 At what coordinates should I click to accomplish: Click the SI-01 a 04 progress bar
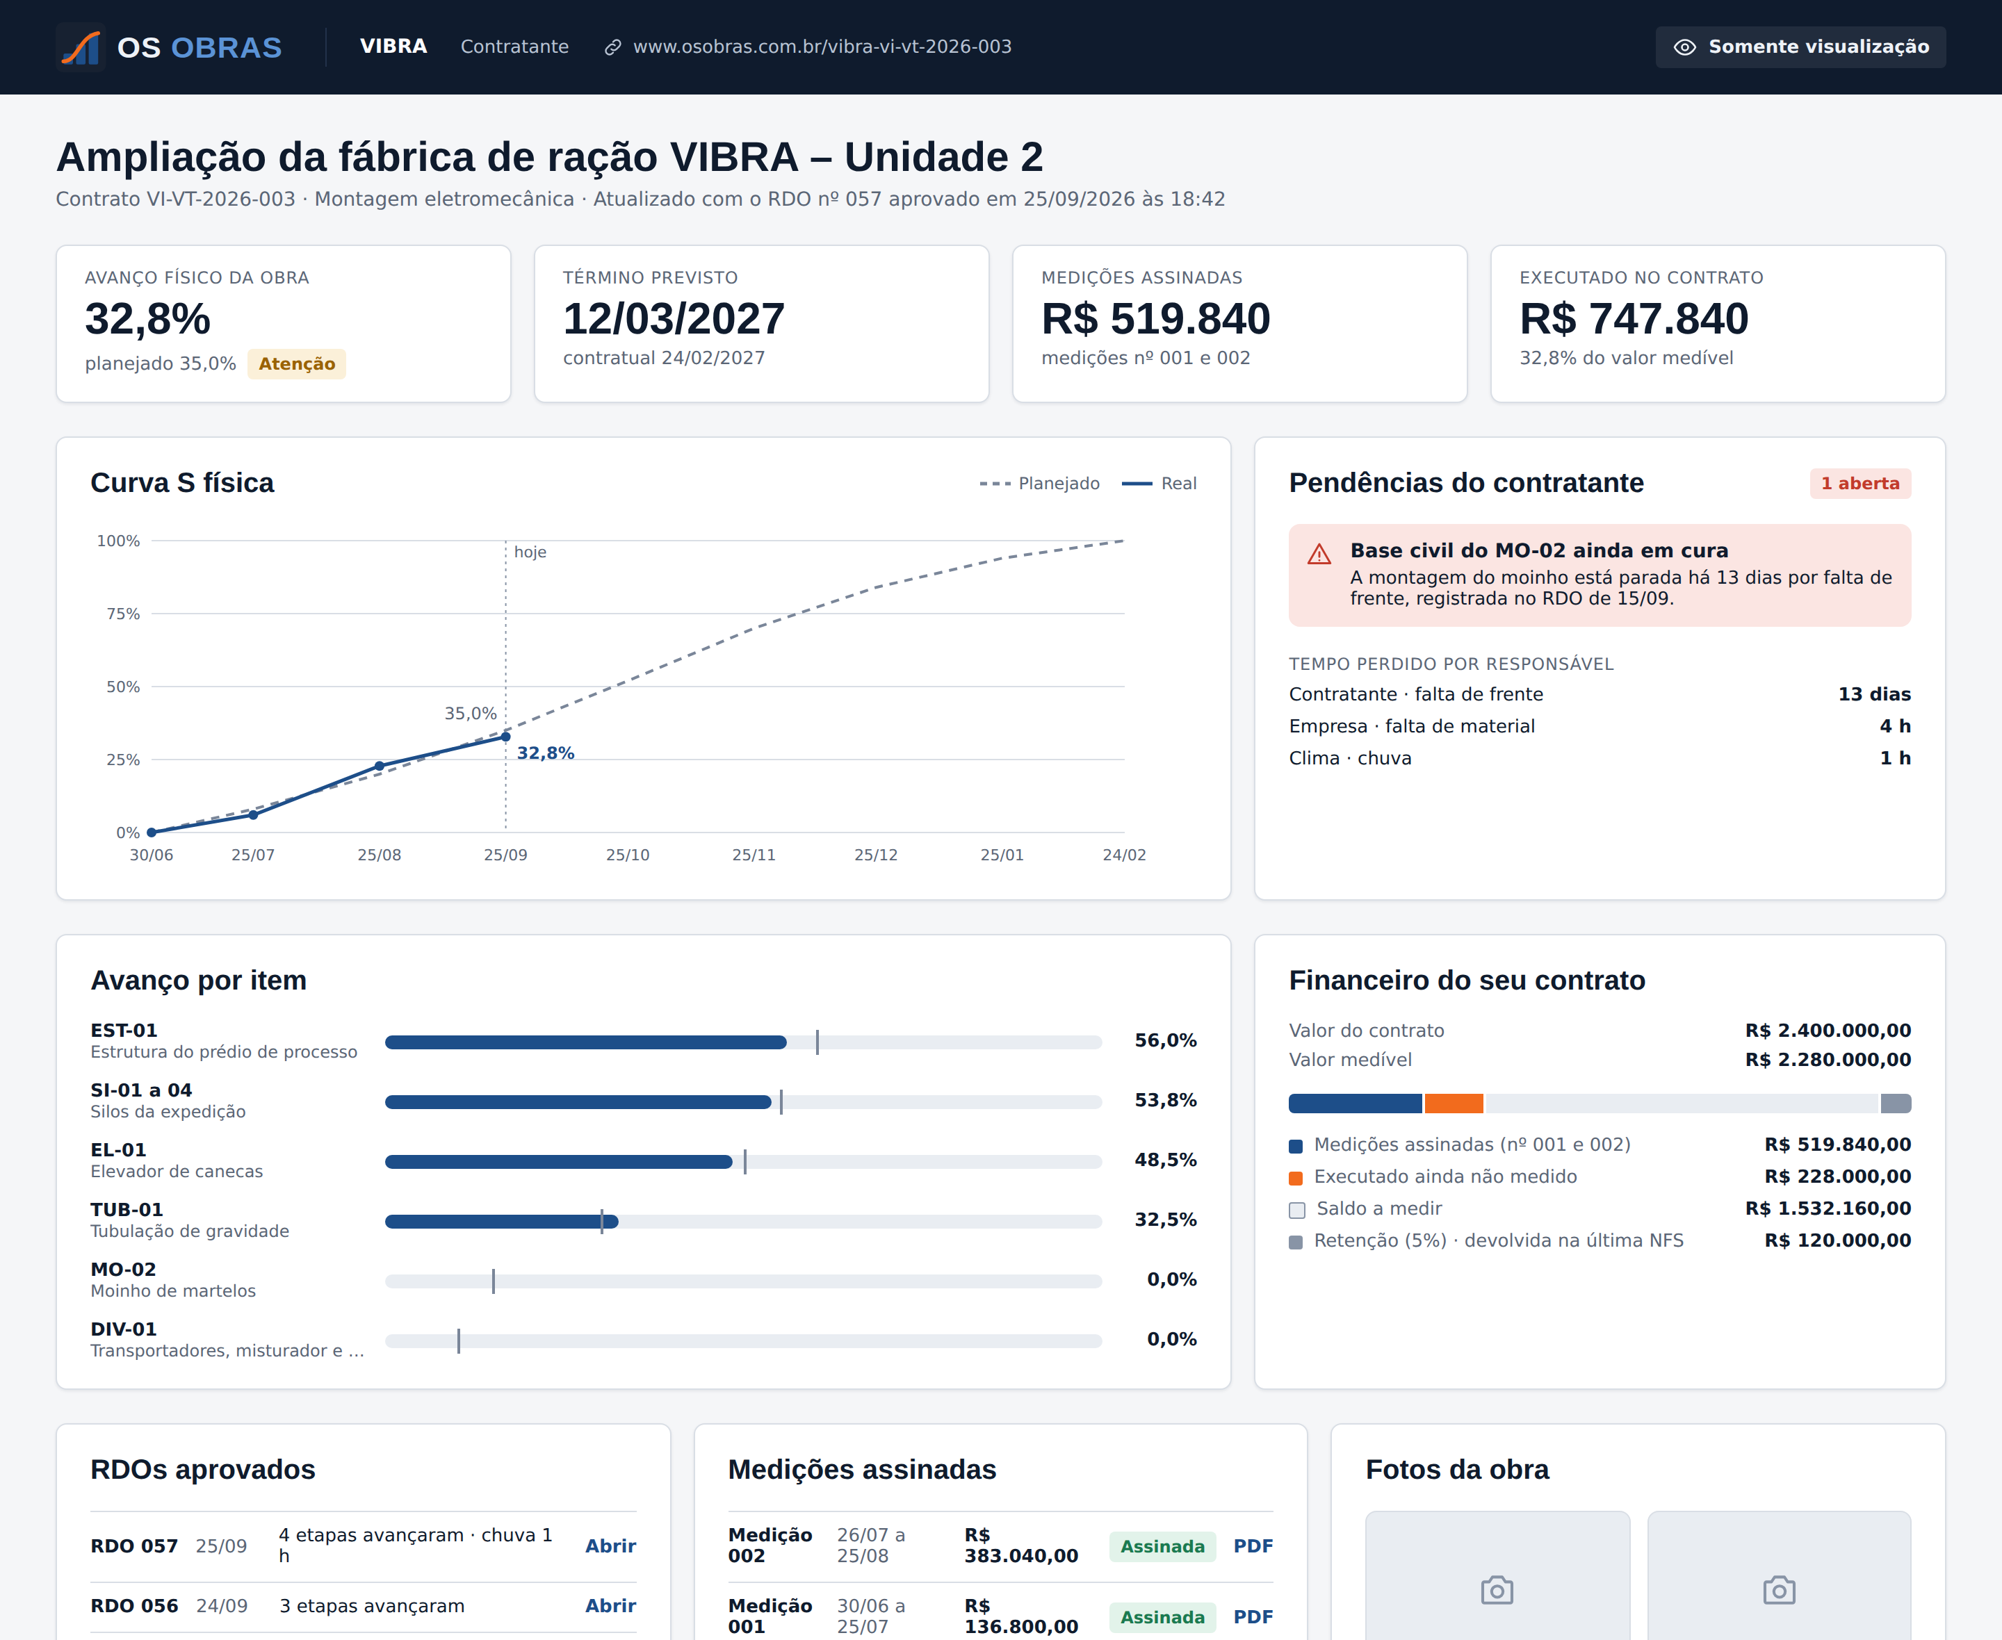tap(744, 1101)
